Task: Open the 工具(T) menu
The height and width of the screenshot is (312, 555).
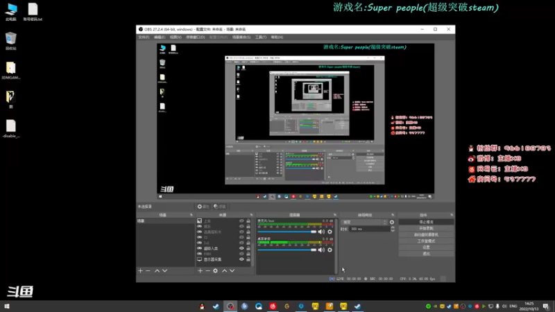Action: click(x=261, y=37)
